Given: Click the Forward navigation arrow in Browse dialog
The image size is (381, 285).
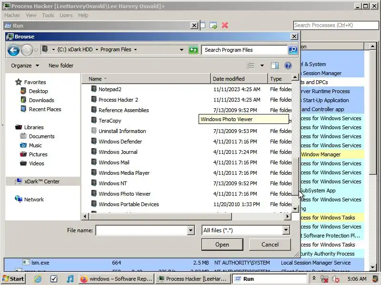Looking at the screenshot, I should click(x=27, y=50).
